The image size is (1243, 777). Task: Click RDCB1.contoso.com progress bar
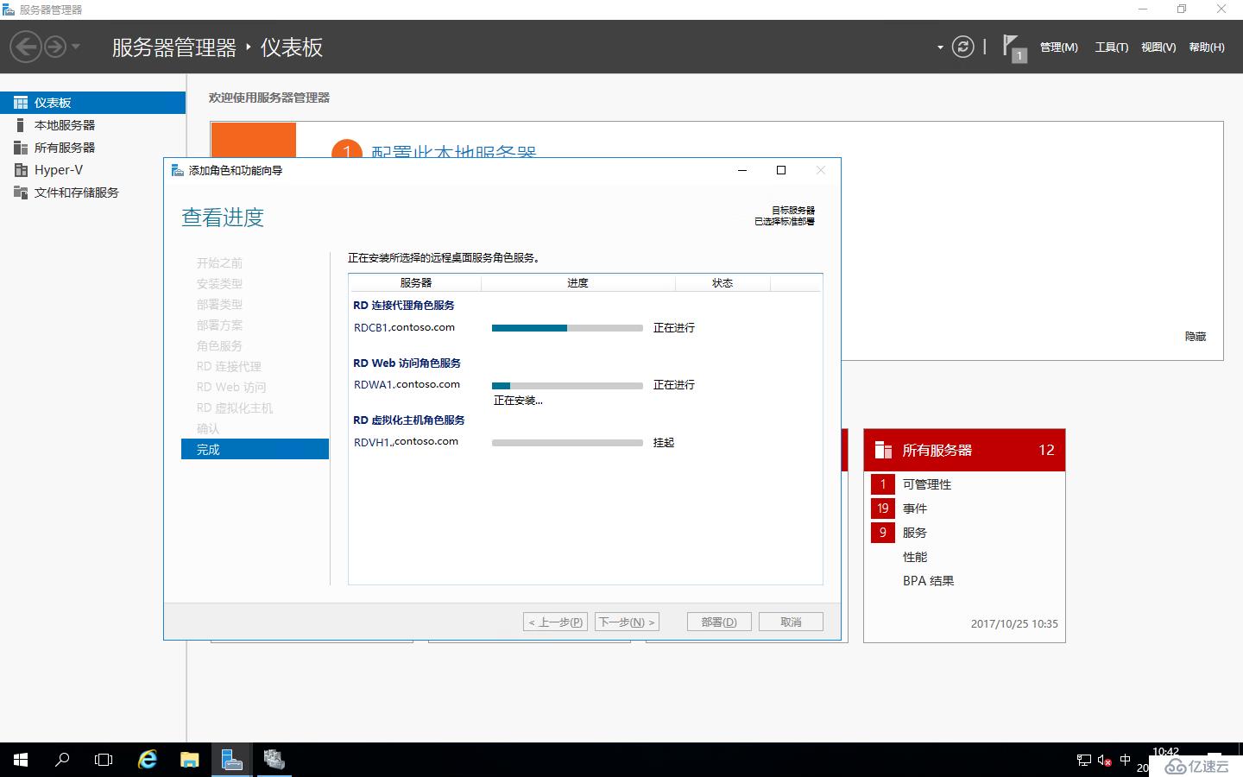click(567, 328)
